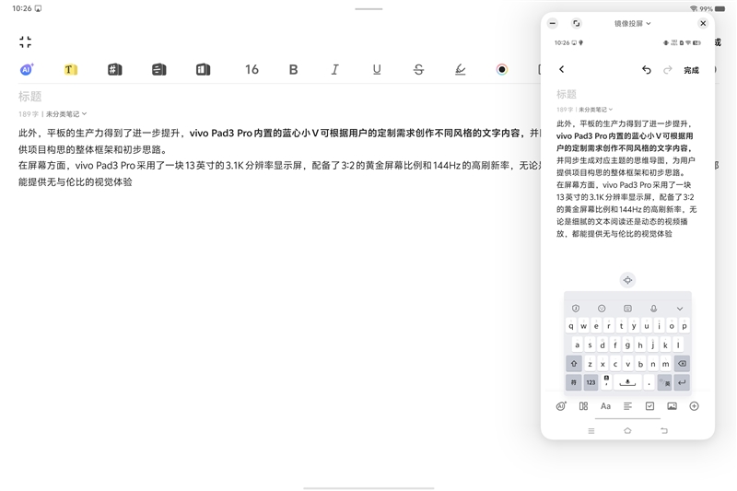Tap the phone home navigation button
737x491 pixels.
(x=627, y=431)
